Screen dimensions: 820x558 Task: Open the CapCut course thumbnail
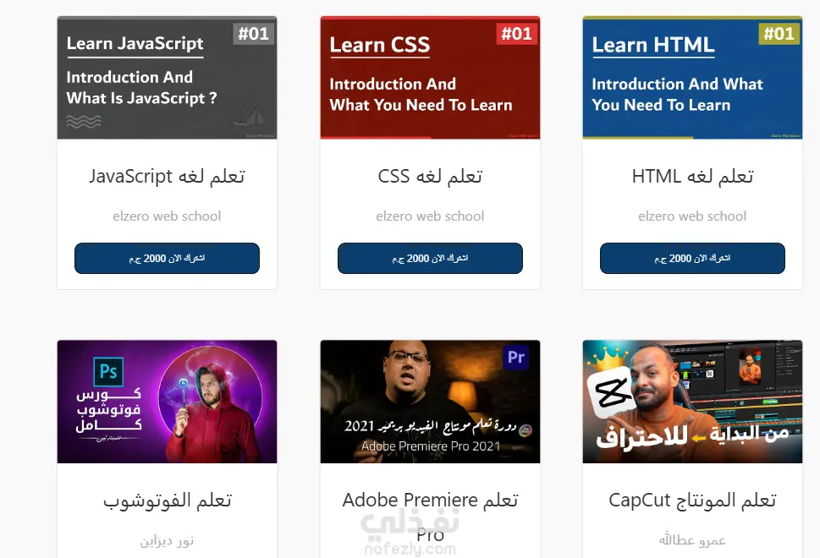point(692,402)
